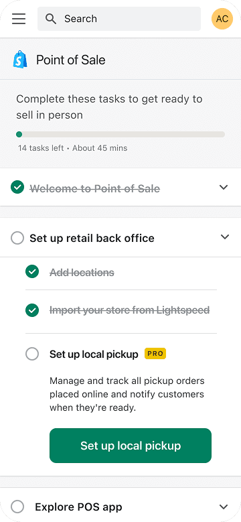Mark Set up local pickup task circle
The height and width of the screenshot is (522, 241).
[32, 354]
